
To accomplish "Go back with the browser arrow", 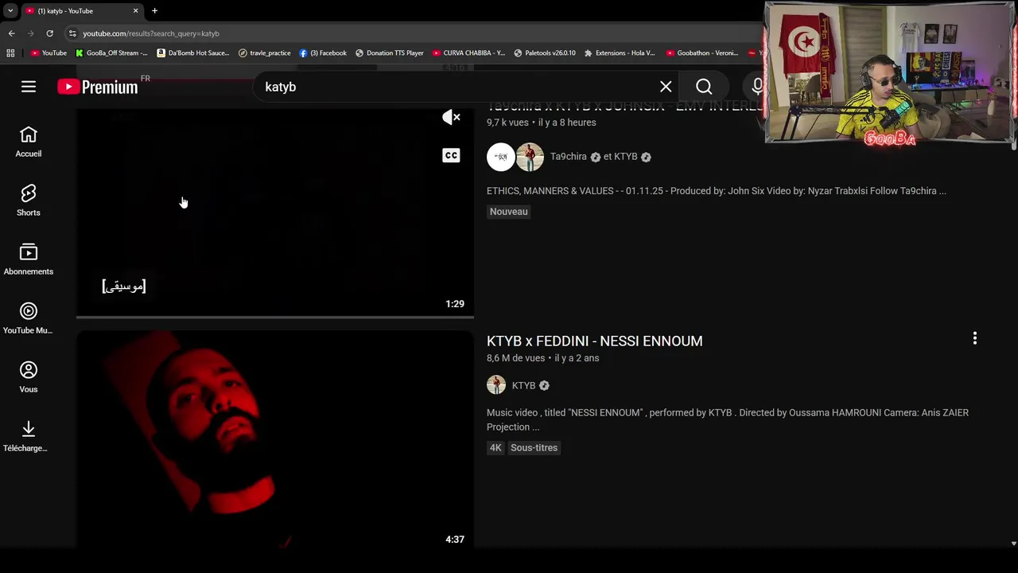I will 11,33.
